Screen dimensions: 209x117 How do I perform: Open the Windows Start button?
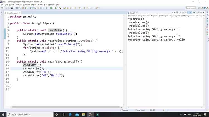(x=3, y=114)
